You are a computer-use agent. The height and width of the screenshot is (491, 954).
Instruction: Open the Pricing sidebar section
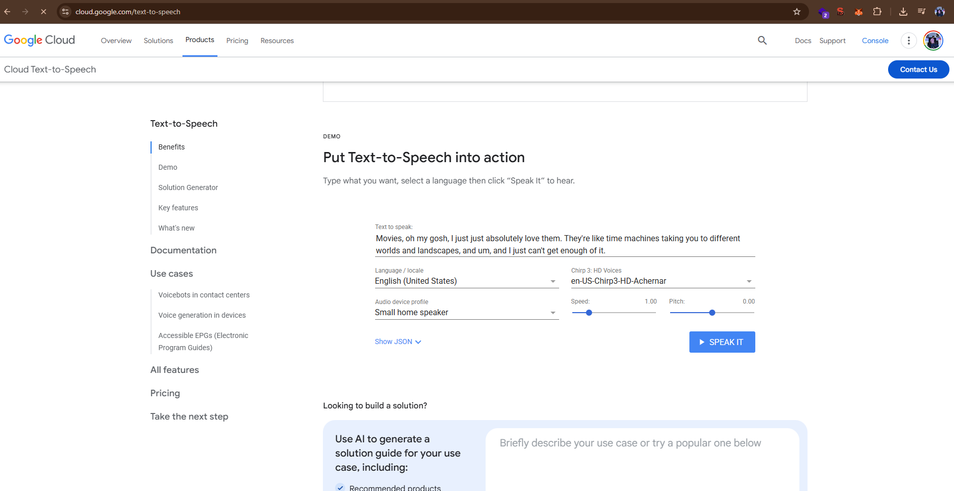[x=165, y=393]
